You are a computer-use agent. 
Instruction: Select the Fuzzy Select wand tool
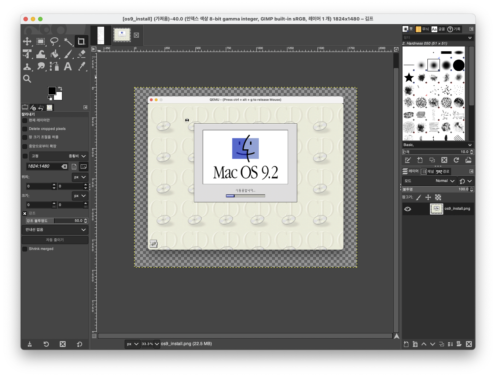[68, 41]
